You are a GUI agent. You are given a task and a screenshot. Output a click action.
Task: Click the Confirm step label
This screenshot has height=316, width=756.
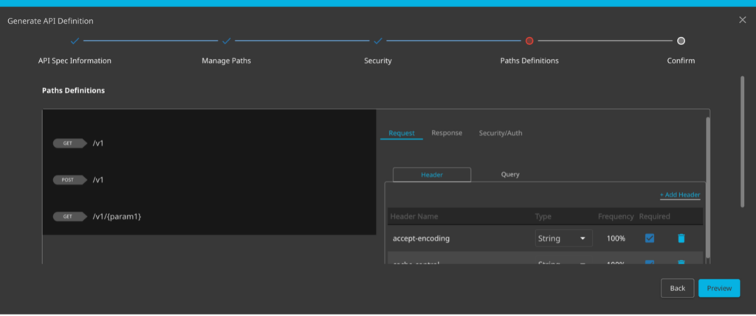(x=681, y=61)
